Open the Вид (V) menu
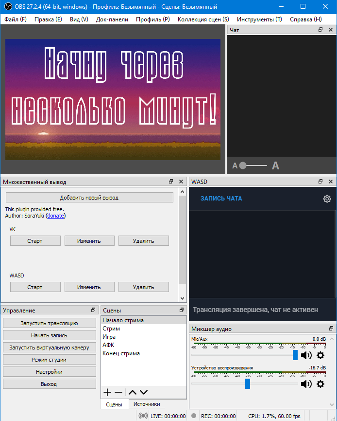337x421 pixels. pos(79,19)
